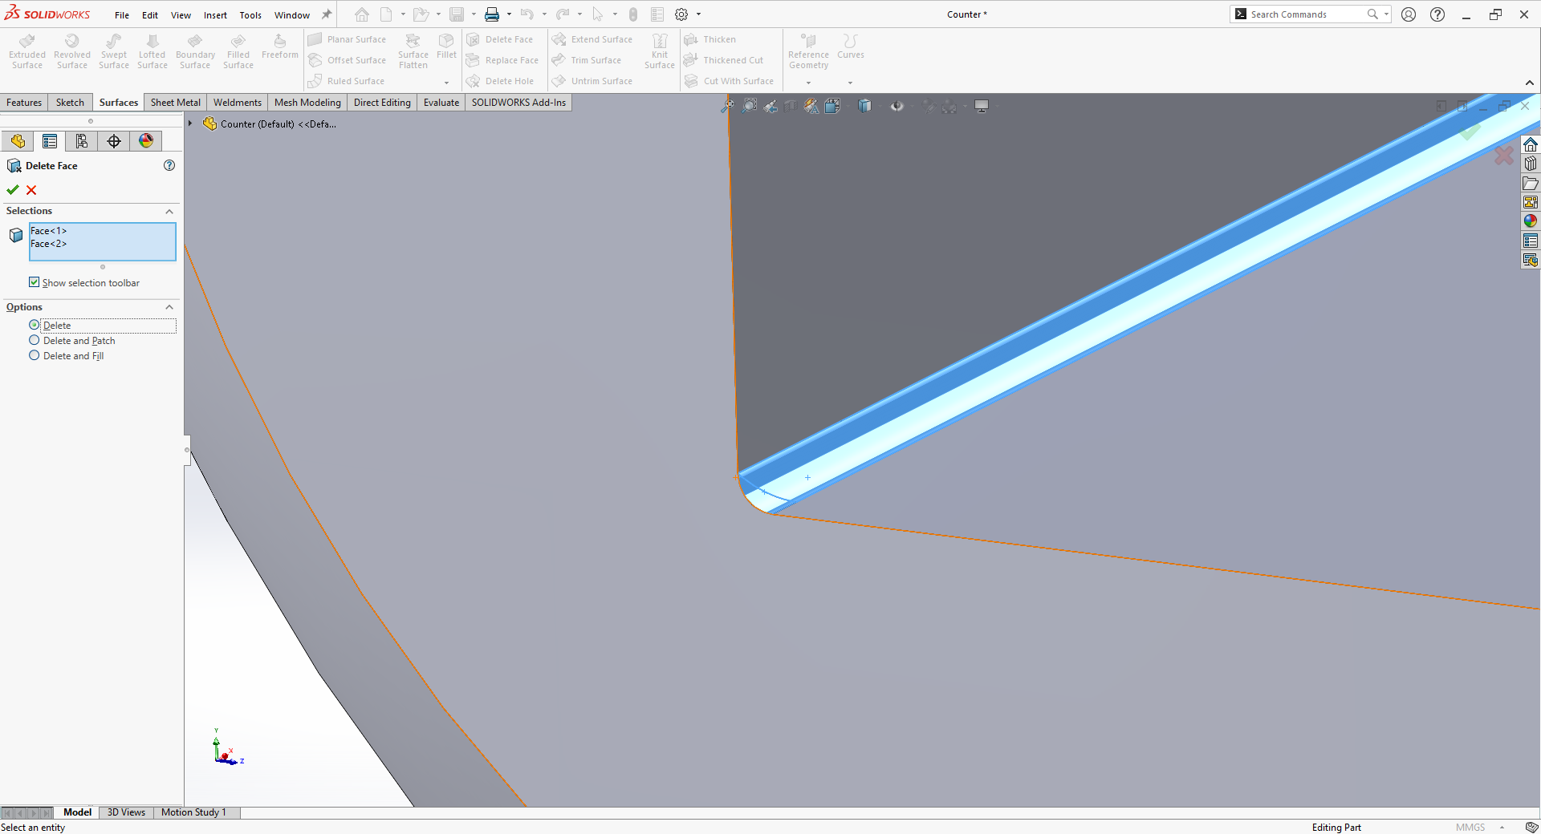Image resolution: width=1541 pixels, height=834 pixels.
Task: Select the Delete and Fill option
Action: click(35, 355)
